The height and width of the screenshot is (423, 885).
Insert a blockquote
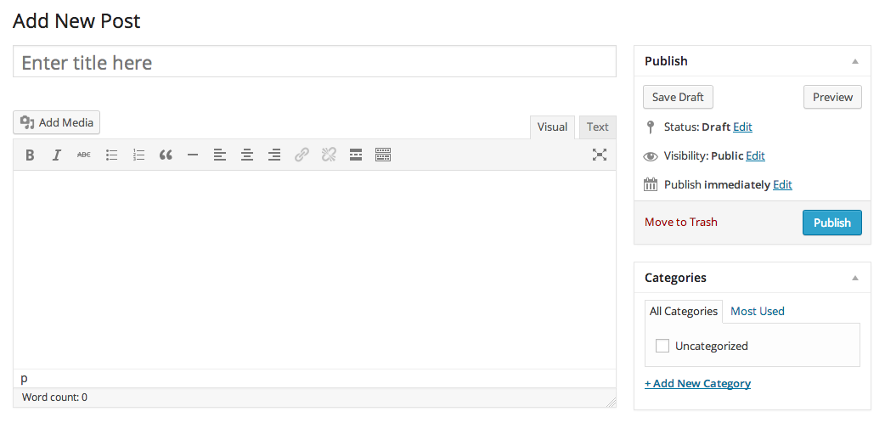coord(166,155)
